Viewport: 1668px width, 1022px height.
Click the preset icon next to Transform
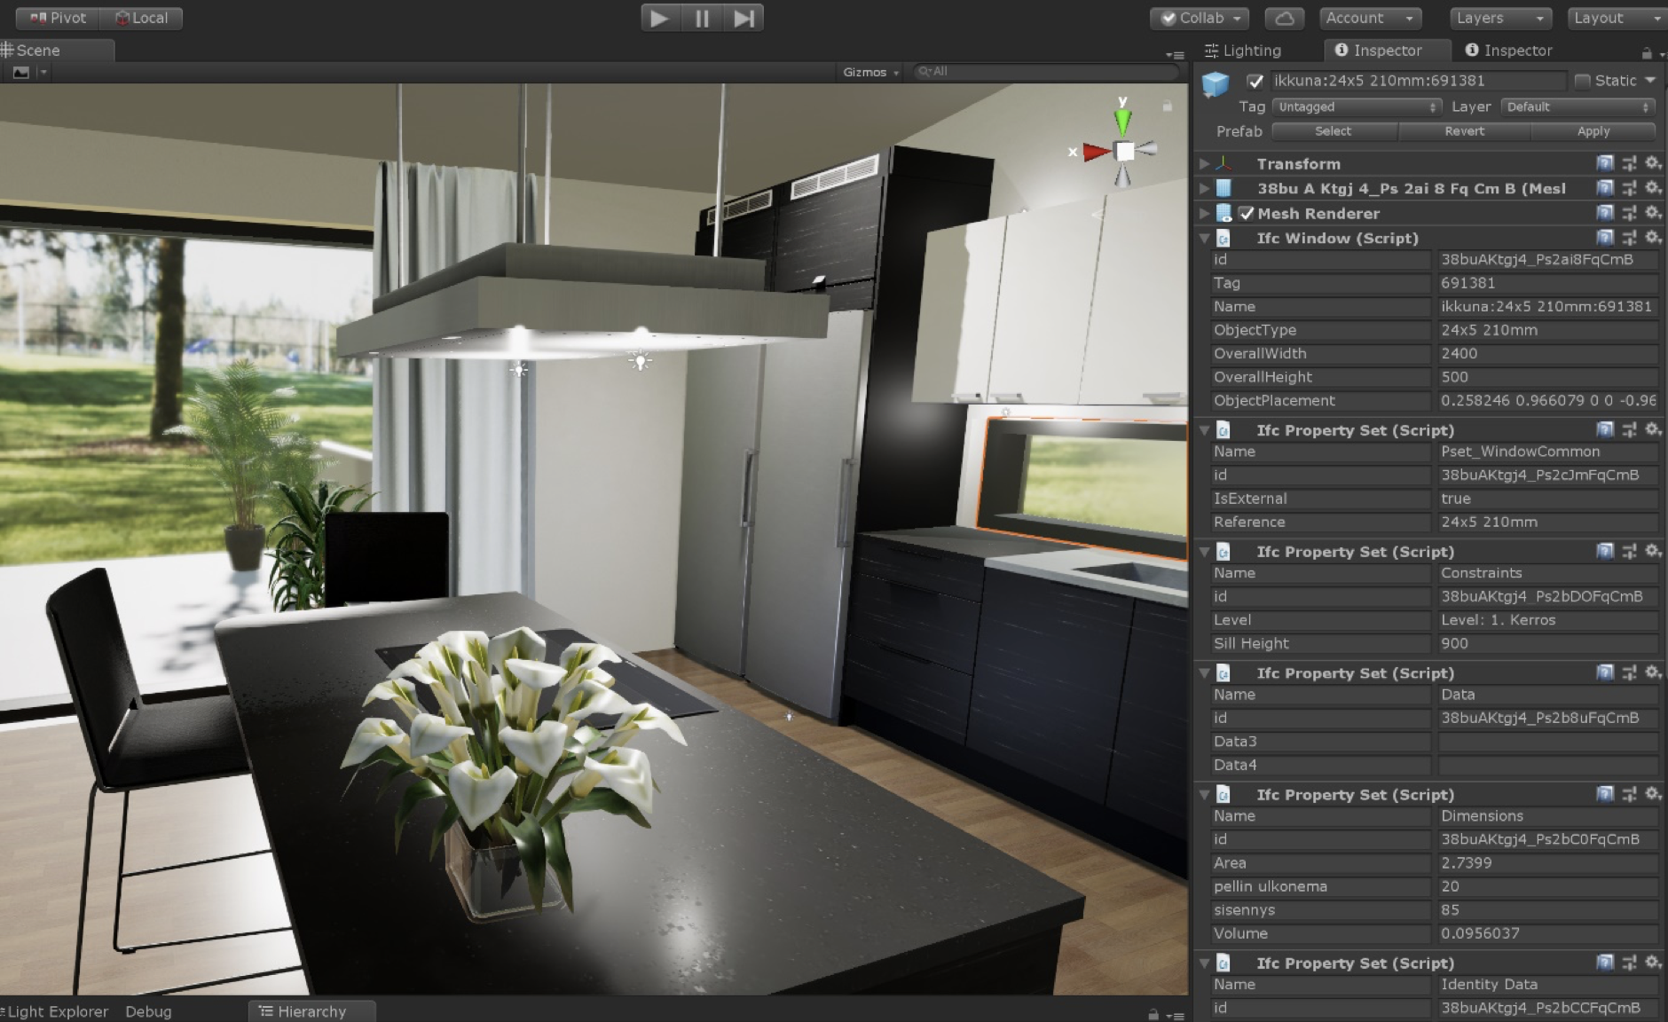pyautogui.click(x=1628, y=163)
